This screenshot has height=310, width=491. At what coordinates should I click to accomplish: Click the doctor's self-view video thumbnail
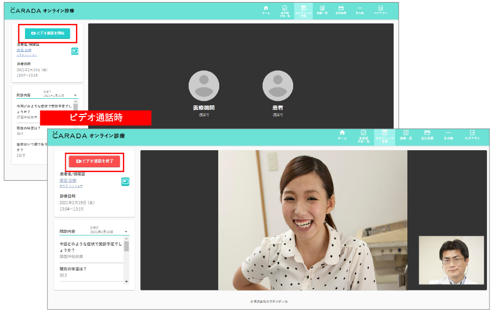click(x=451, y=260)
